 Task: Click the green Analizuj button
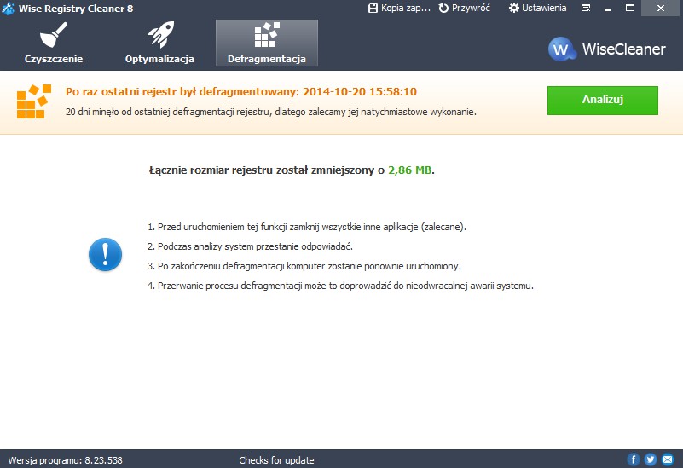coord(602,100)
